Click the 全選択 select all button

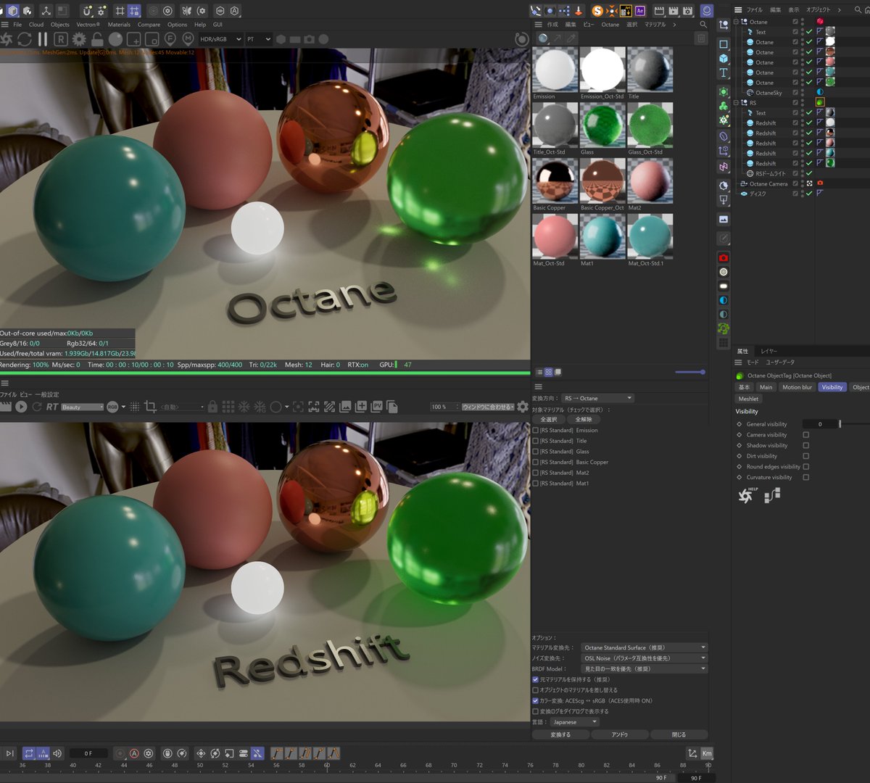(549, 419)
